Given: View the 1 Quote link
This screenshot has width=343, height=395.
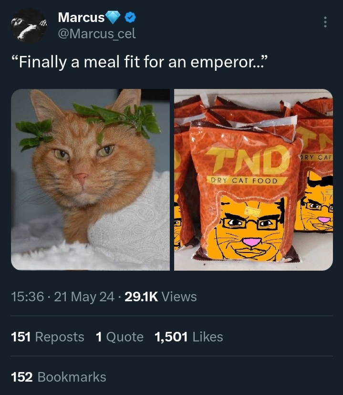Looking at the screenshot, I should point(120,337).
